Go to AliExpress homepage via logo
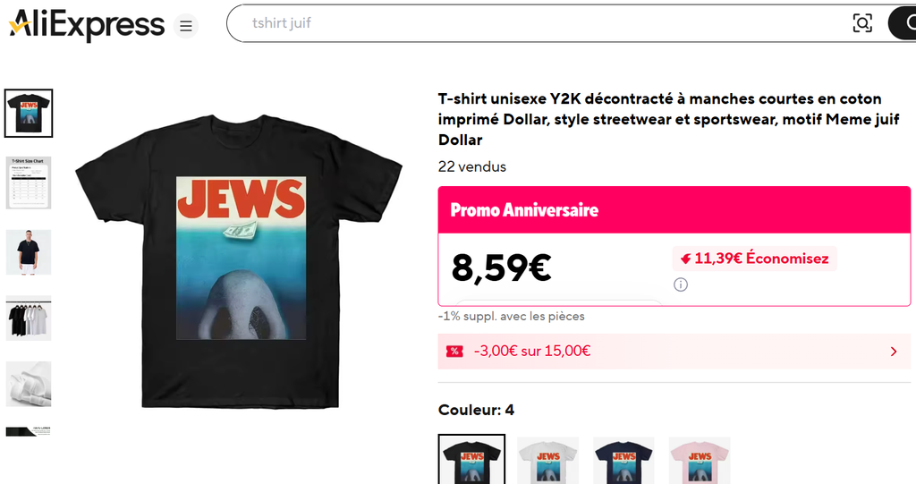Screen dimensions: 916x484 tap(87, 25)
